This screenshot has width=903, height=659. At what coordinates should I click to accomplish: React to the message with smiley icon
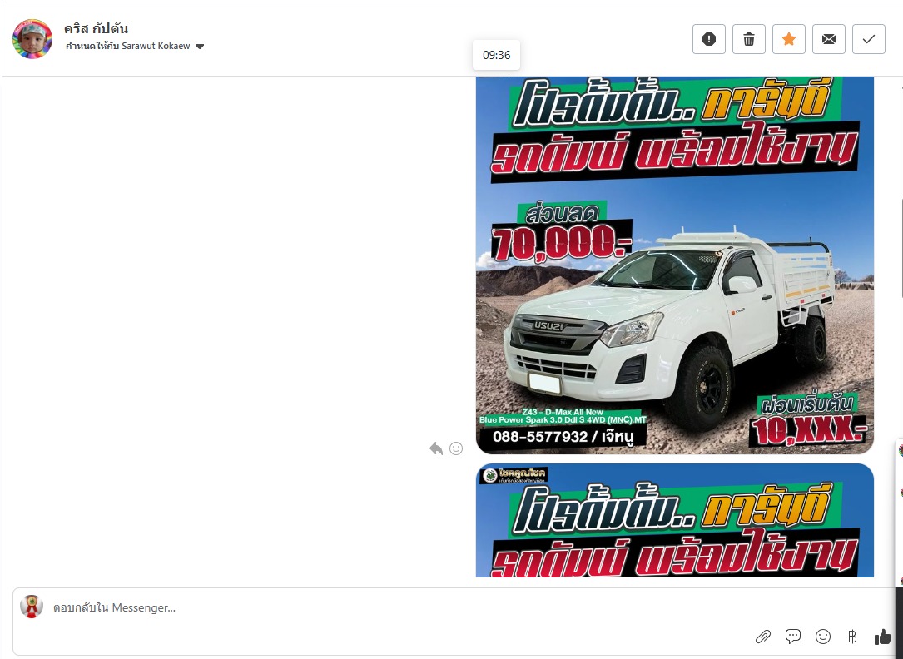coord(456,448)
